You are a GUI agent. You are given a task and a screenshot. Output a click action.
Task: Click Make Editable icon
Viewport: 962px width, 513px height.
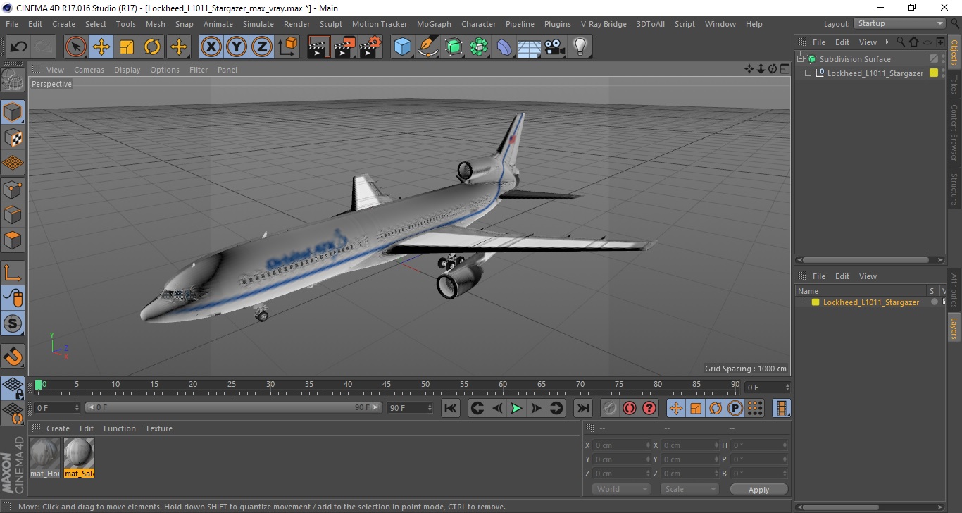[13, 80]
